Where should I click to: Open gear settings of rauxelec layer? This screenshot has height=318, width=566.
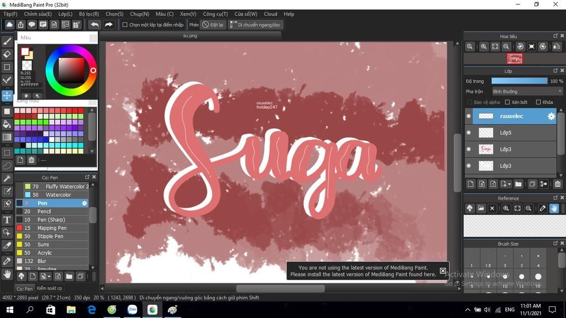pos(551,116)
